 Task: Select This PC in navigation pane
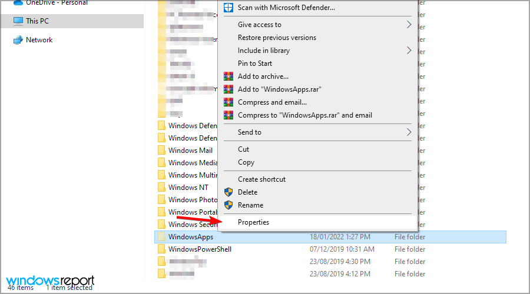37,21
